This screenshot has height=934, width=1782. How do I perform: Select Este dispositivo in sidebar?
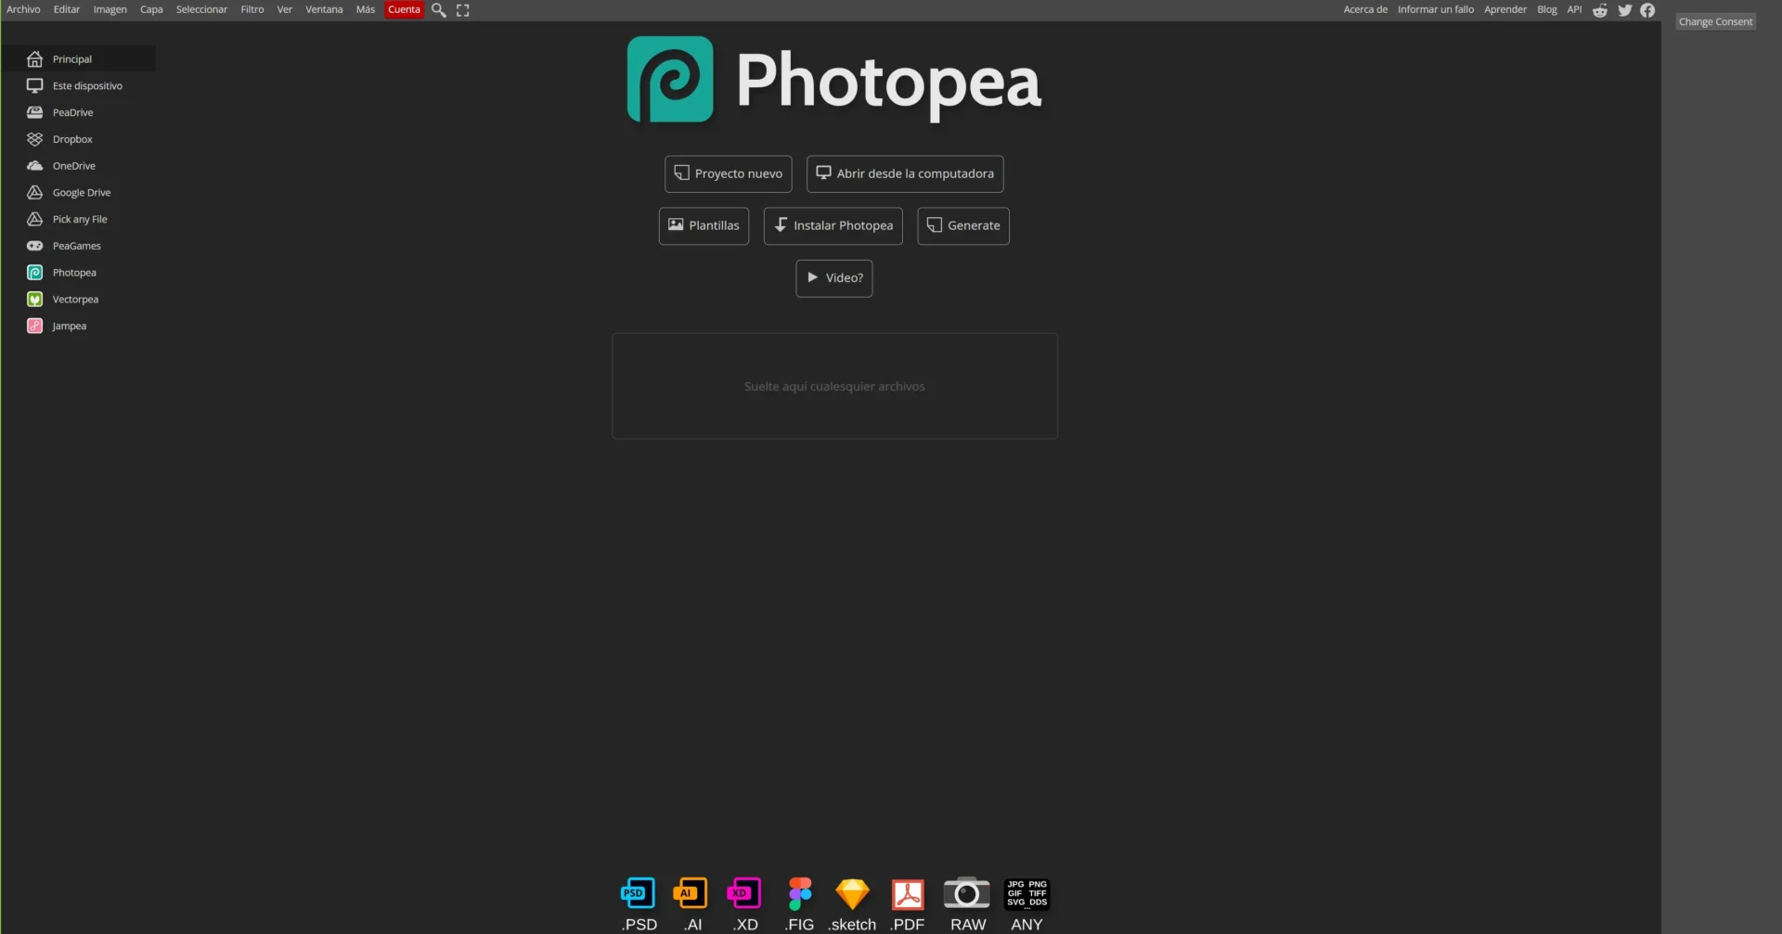[x=78, y=86]
